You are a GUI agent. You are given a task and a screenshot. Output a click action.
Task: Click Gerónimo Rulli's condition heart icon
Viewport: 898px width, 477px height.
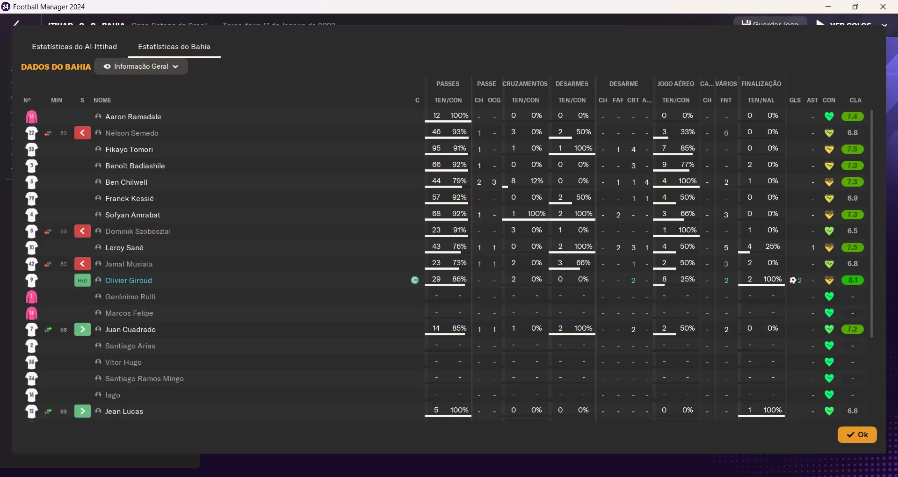pyautogui.click(x=829, y=296)
